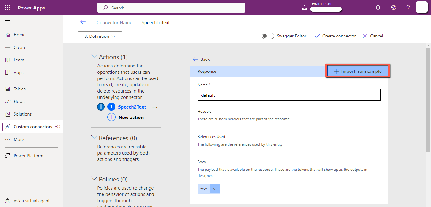Click Ask a virtual agent
Image resolution: width=431 pixels, height=207 pixels.
click(x=32, y=201)
